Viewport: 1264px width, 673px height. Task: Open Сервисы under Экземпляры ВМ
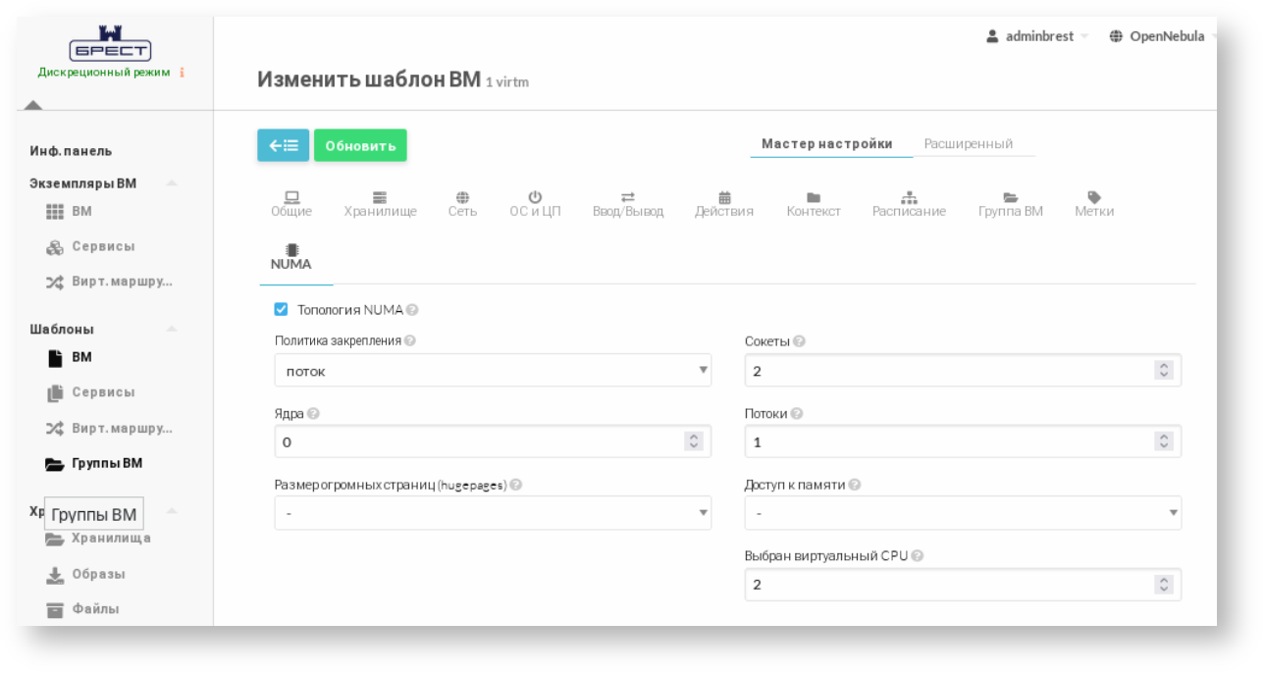tap(90, 247)
